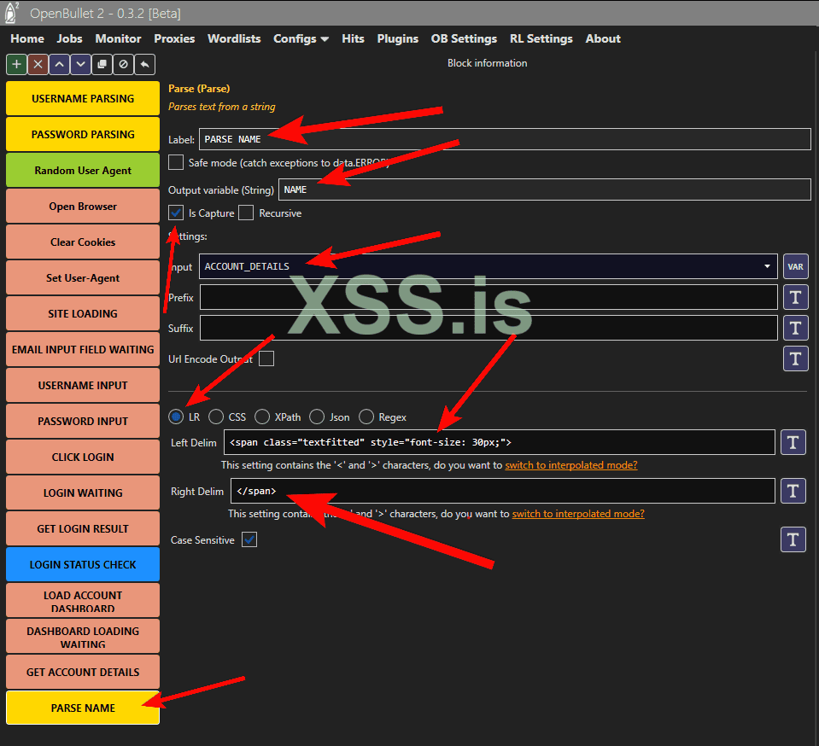Open OB Settings

point(464,38)
